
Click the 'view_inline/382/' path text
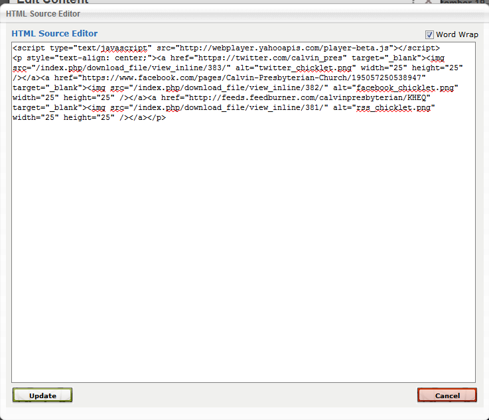(286, 88)
